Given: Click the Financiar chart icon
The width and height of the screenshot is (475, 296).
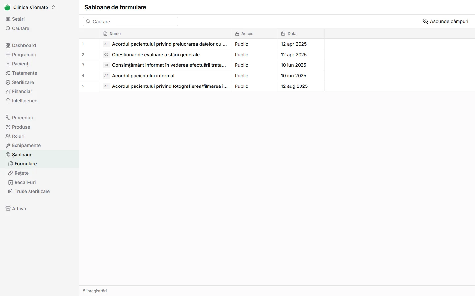Looking at the screenshot, I should coord(8,91).
